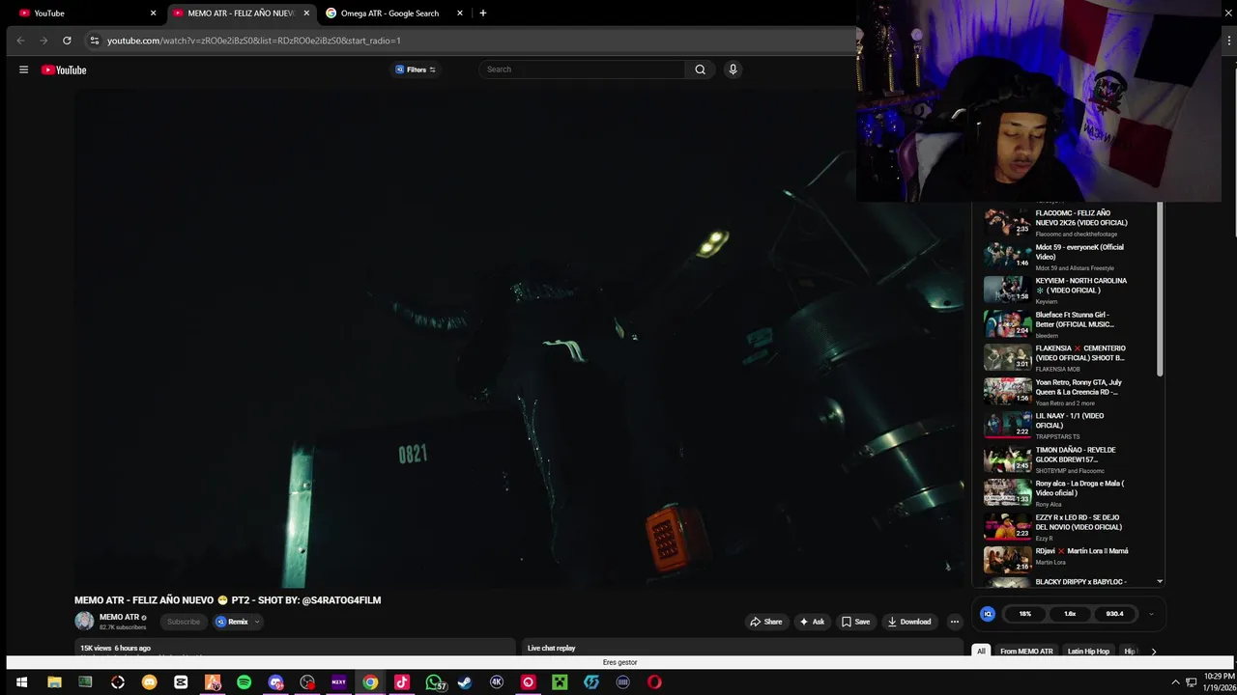1237x695 pixels.
Task: Open Spotify from taskbar
Action: pos(244,682)
